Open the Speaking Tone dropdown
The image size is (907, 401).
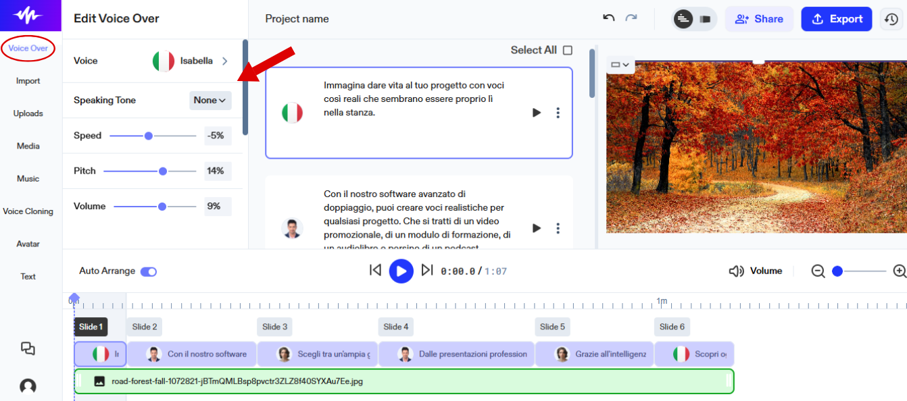210,100
